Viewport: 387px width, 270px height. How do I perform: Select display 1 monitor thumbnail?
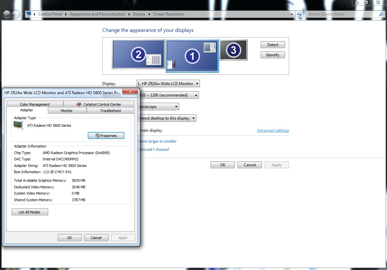pyautogui.click(x=192, y=56)
